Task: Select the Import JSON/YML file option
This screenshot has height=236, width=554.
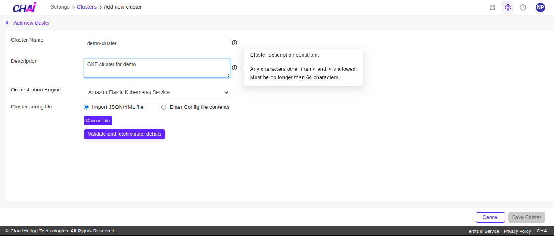Action: 86,107
